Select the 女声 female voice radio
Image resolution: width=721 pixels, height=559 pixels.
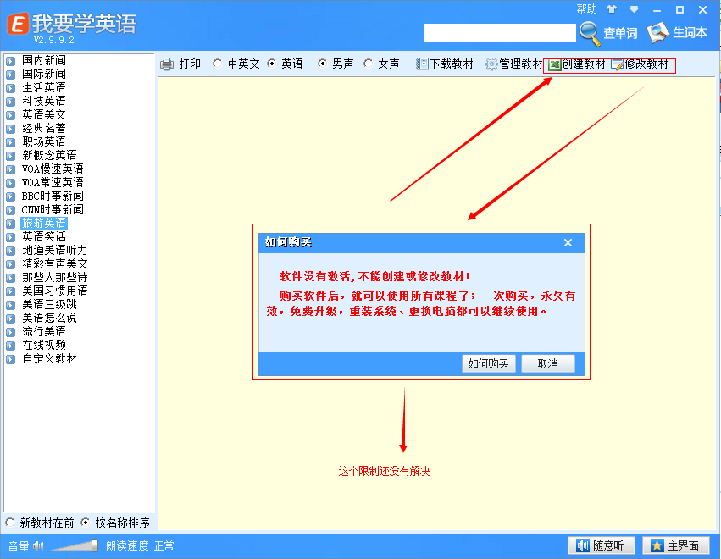(368, 64)
